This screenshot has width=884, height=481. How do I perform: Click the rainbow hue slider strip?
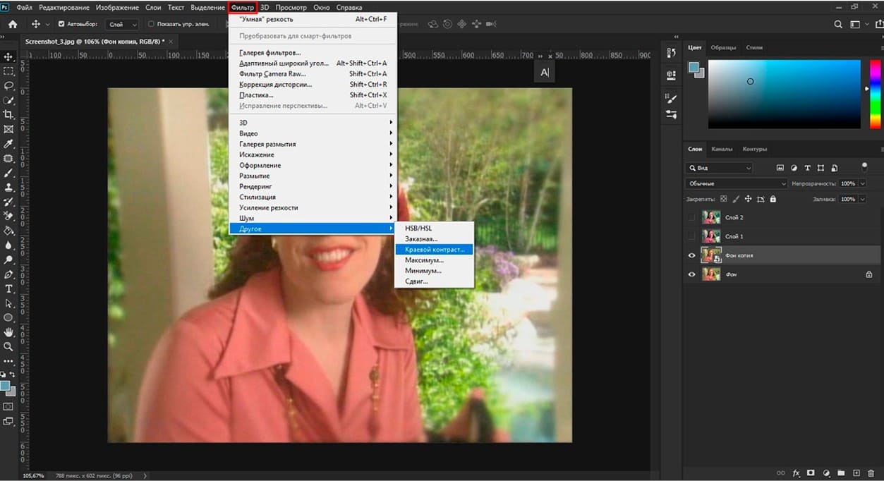click(x=875, y=94)
